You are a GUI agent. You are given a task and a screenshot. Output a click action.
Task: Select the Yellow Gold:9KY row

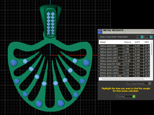coord(124,46)
